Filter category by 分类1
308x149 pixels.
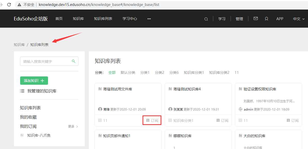pyautogui.click(x=145, y=73)
